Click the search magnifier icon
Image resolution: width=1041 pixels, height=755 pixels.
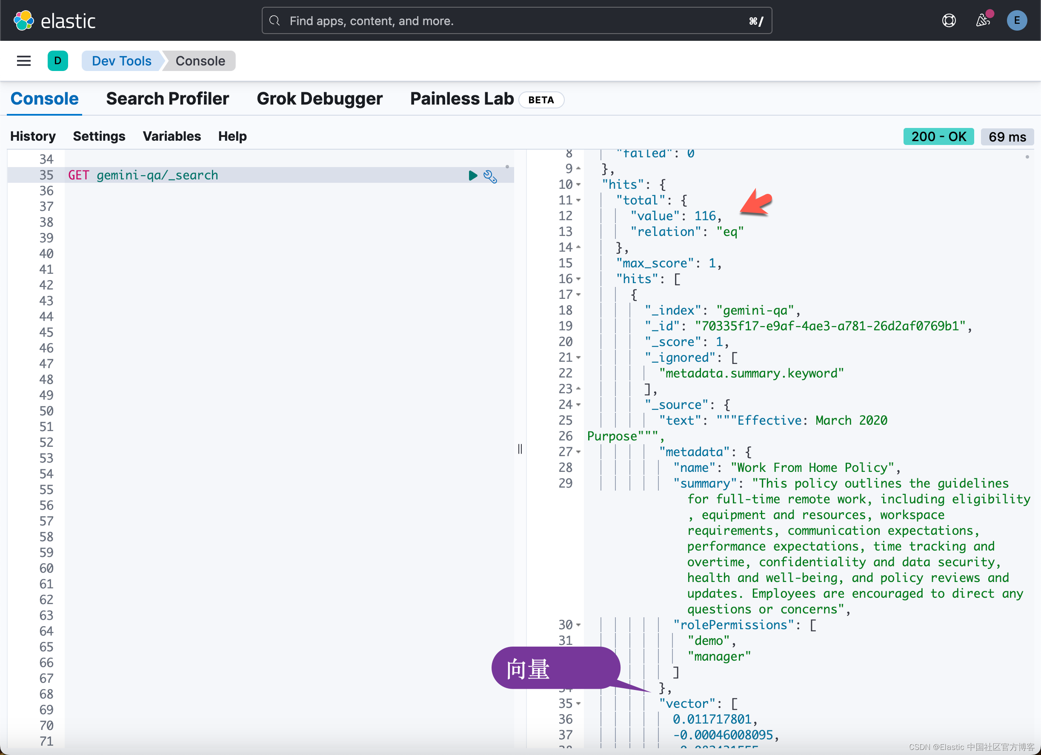[275, 21]
